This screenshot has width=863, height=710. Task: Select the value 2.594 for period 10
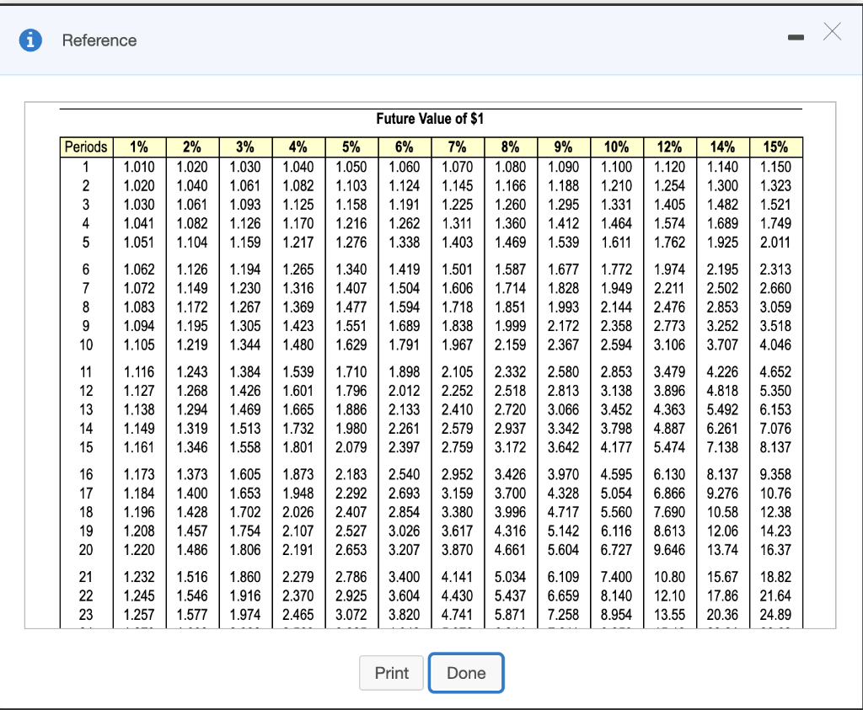[x=616, y=344]
